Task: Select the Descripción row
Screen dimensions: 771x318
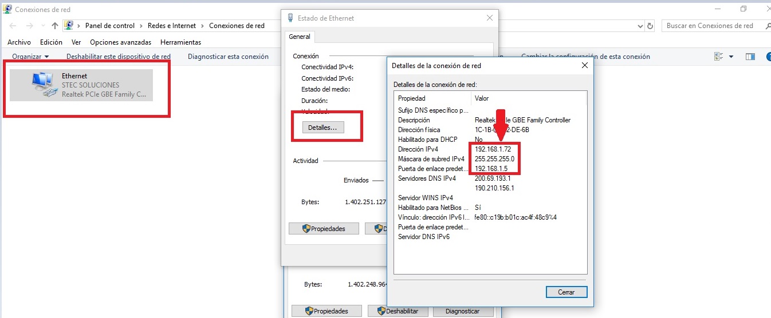Action: tap(490, 120)
